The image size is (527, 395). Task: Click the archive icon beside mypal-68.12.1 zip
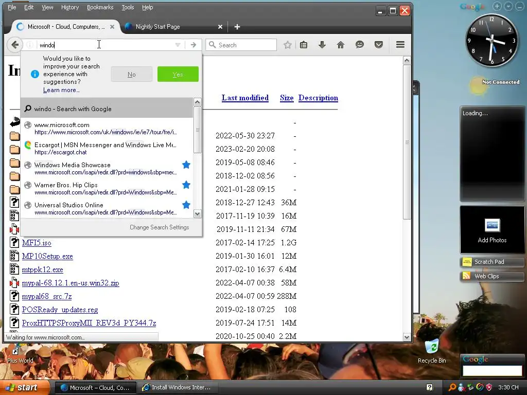(14, 282)
